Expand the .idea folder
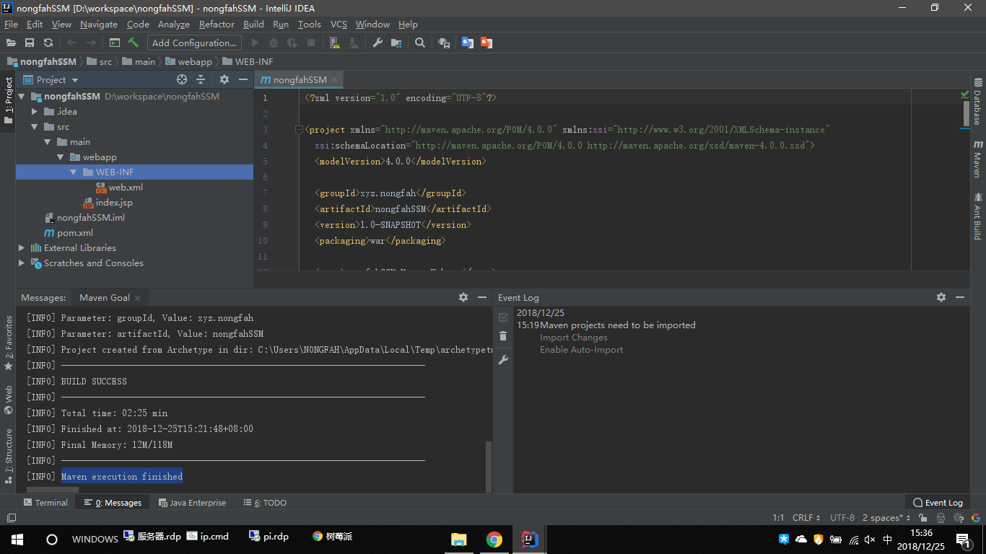 click(35, 112)
